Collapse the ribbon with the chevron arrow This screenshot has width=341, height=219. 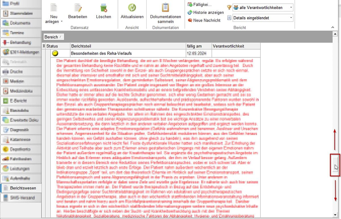[333, 27]
